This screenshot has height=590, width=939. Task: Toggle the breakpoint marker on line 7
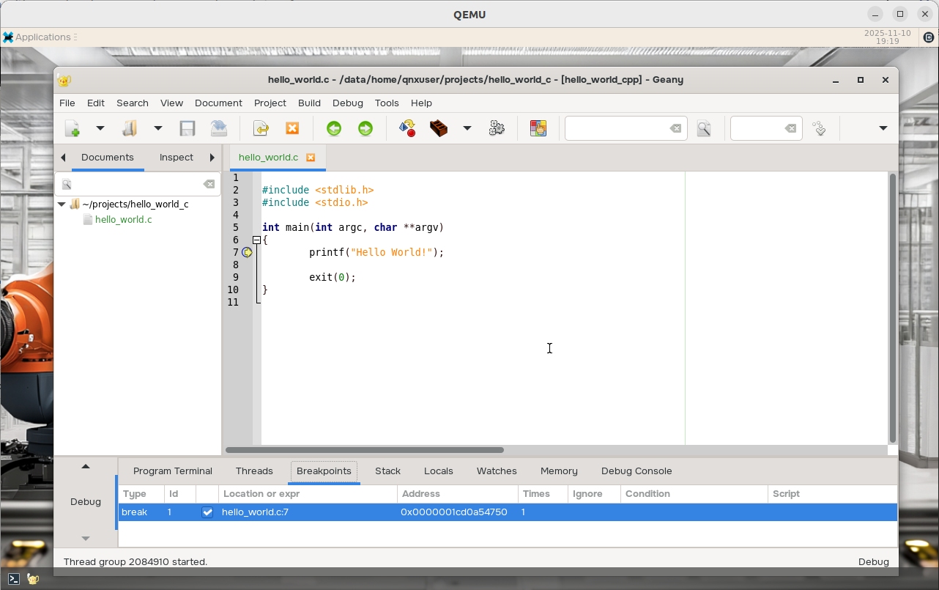(x=248, y=252)
